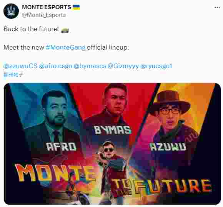Open the #MonteGang hashtag
This screenshot has height=207, width=223.
point(66,47)
